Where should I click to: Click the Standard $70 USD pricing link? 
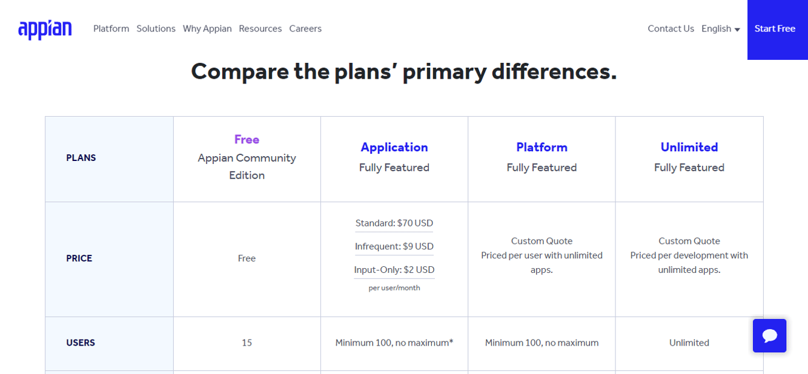tap(394, 223)
